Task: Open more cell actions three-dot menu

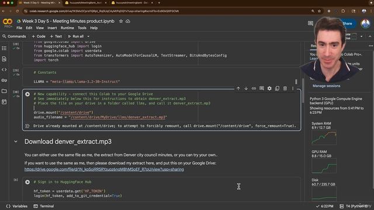Action: point(293,88)
